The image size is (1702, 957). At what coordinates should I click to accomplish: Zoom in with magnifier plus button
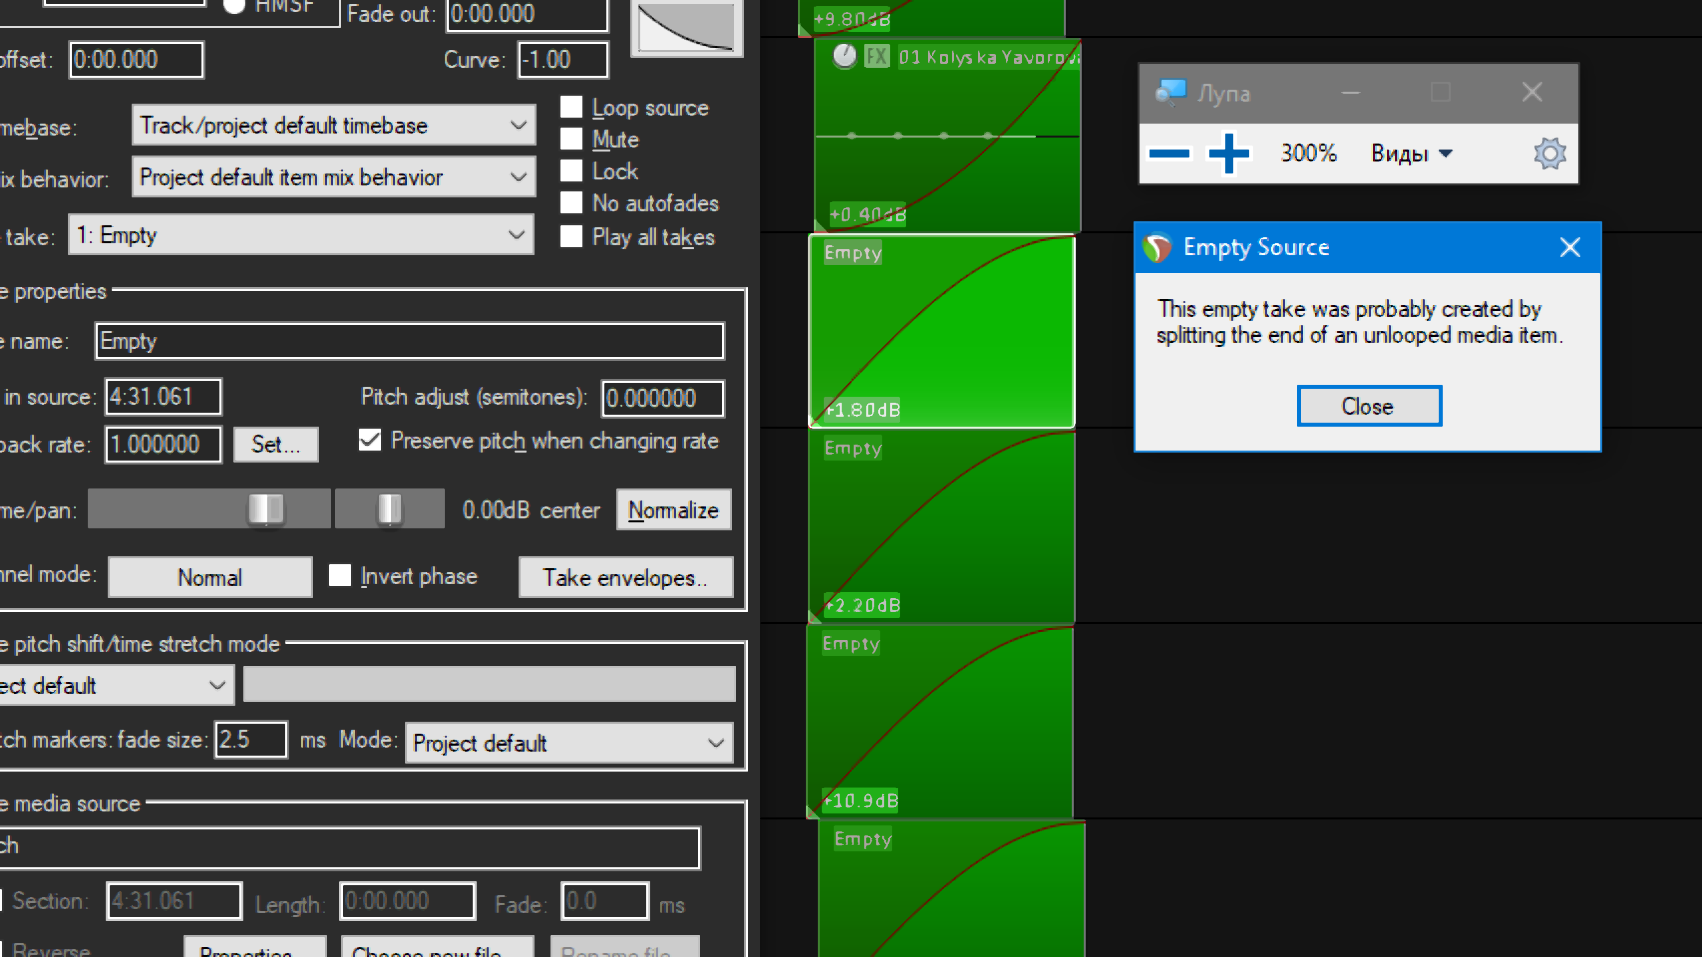coord(1229,154)
